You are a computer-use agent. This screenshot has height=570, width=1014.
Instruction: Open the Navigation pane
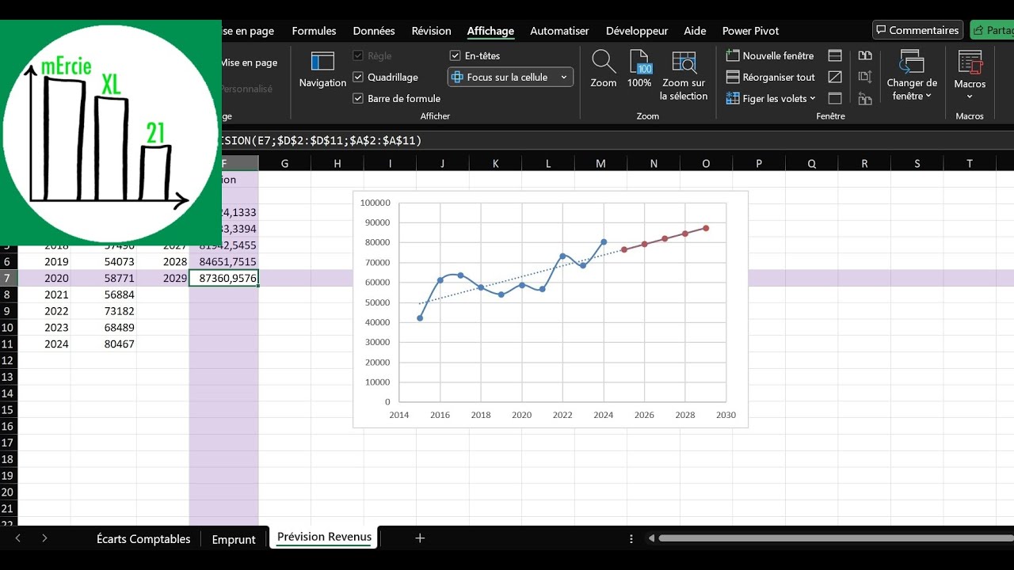click(x=322, y=70)
